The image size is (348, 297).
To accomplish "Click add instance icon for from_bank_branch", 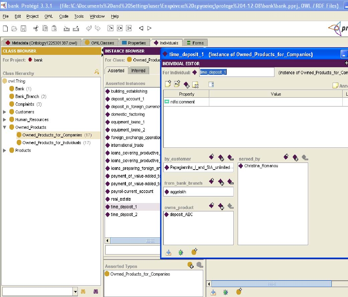I will (x=221, y=182).
